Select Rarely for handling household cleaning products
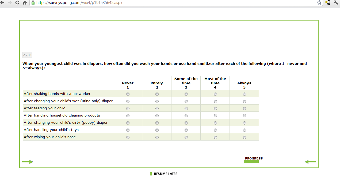Image resolution: width=340 pixels, height=184 pixels. click(x=157, y=116)
